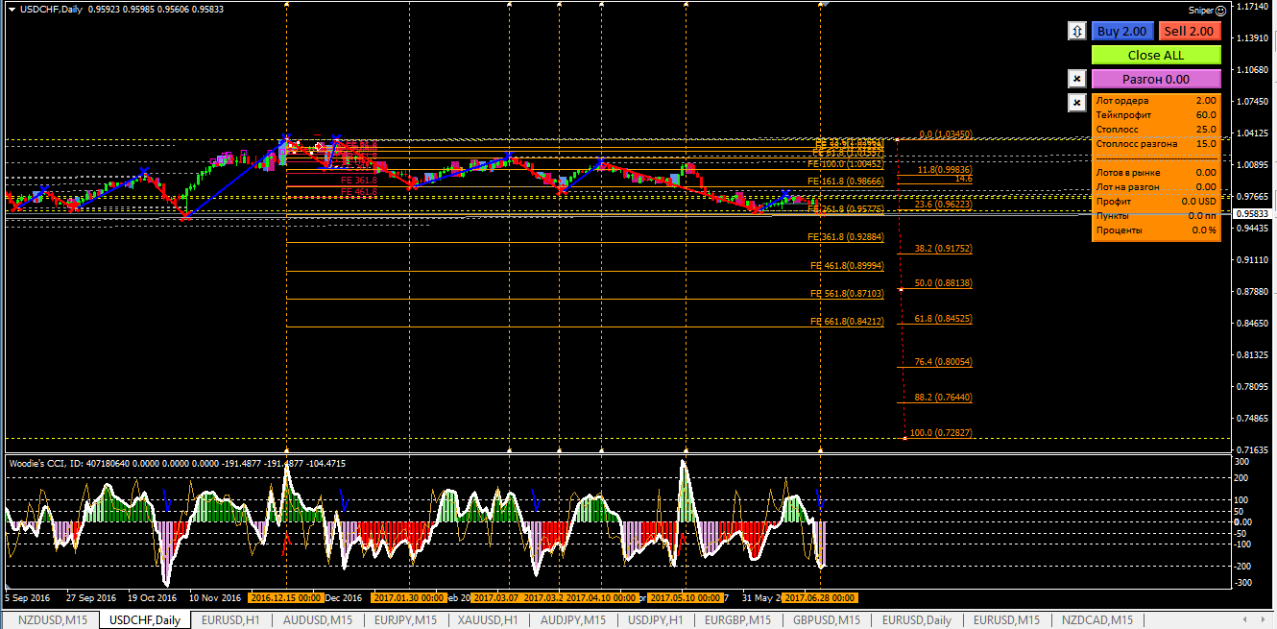Switch to the EURJPY,M15 tab
The image size is (1277, 629).
click(x=405, y=620)
